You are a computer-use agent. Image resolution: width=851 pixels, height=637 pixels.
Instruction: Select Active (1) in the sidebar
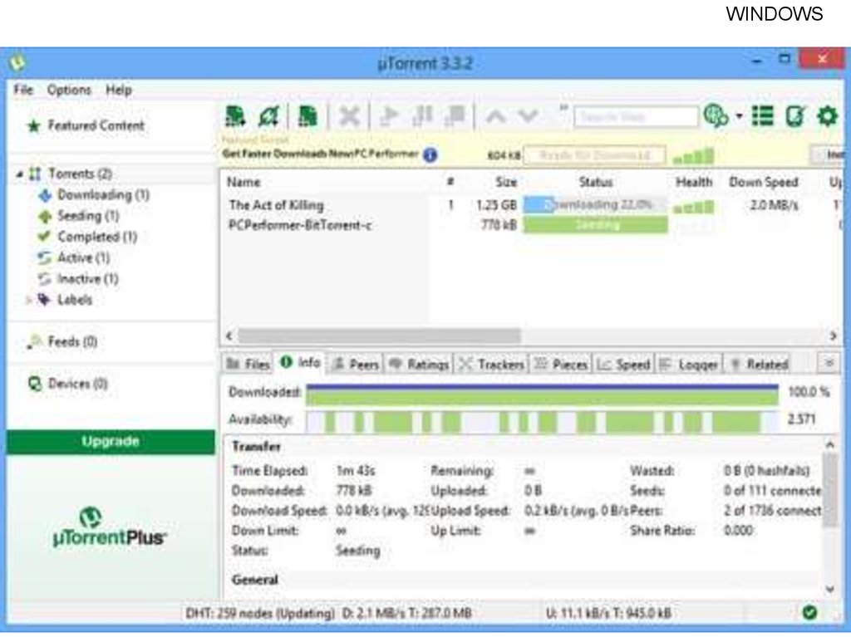pos(84,257)
